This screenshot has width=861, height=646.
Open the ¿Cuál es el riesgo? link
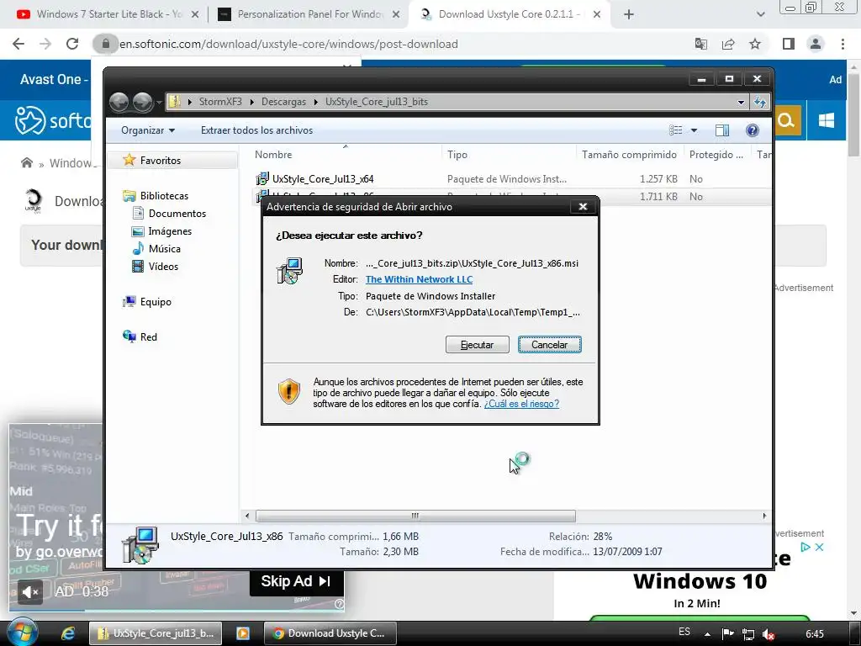[521, 404]
